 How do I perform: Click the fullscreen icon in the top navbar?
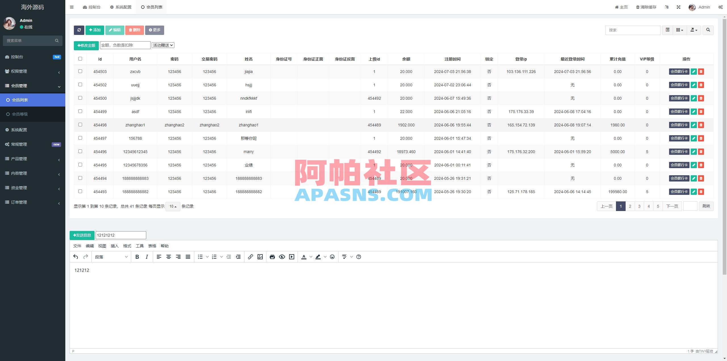[679, 7]
